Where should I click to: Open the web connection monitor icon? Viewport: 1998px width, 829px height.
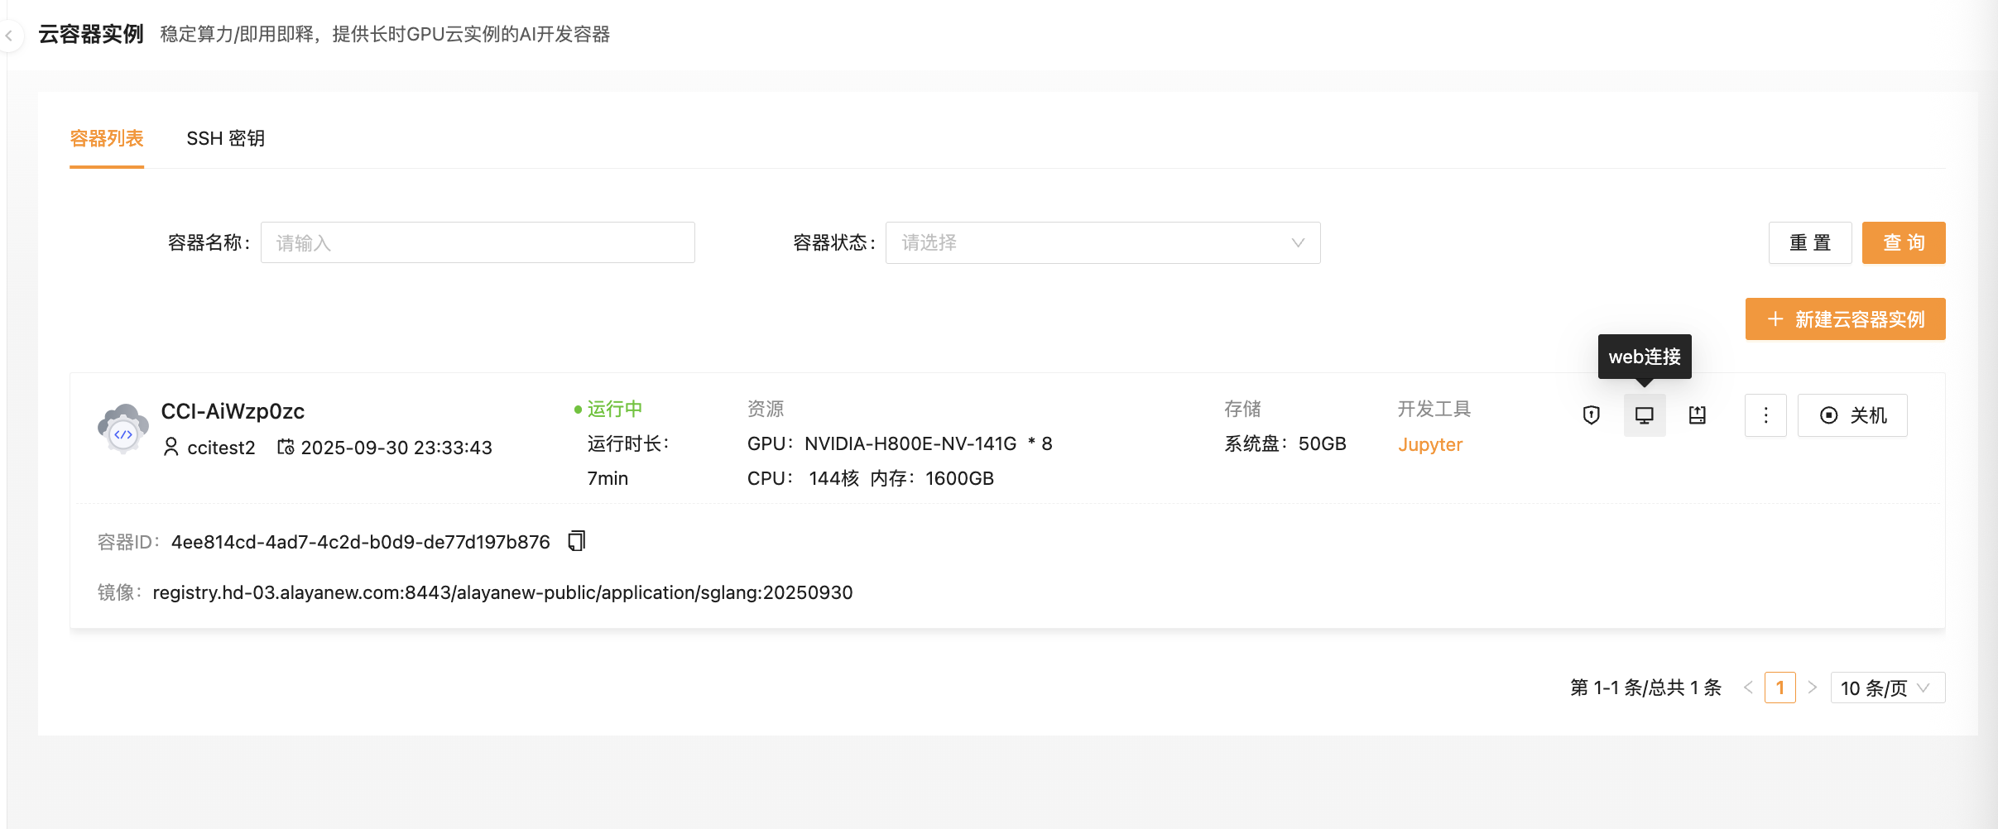tap(1644, 415)
